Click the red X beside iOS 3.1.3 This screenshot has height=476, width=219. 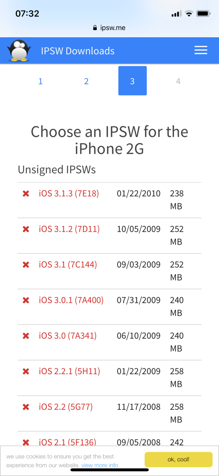[x=26, y=193]
